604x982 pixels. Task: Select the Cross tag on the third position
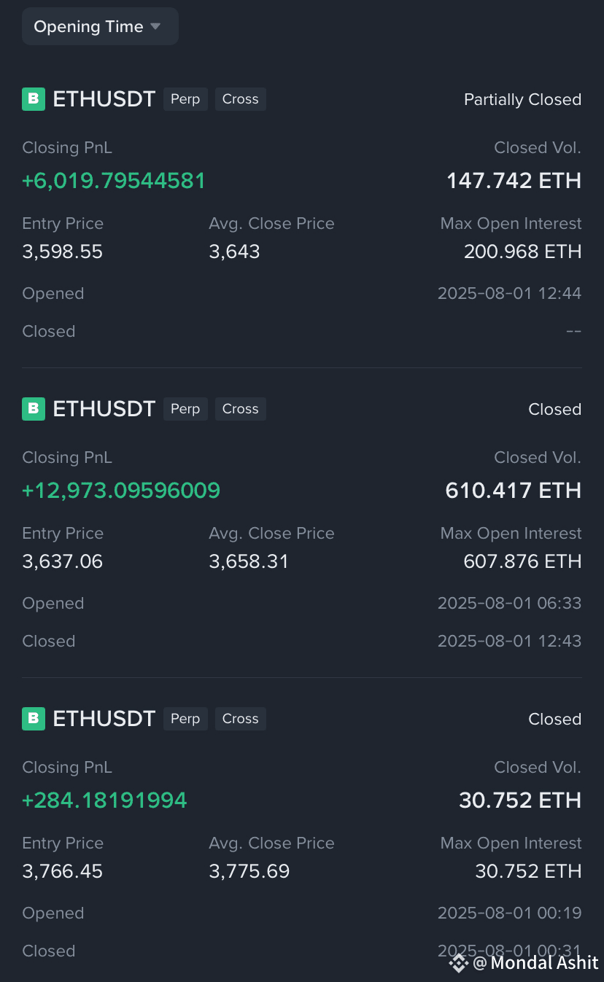241,719
